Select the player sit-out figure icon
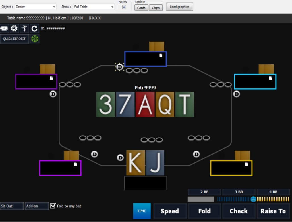Screen dimensions: 292x222 24,28
